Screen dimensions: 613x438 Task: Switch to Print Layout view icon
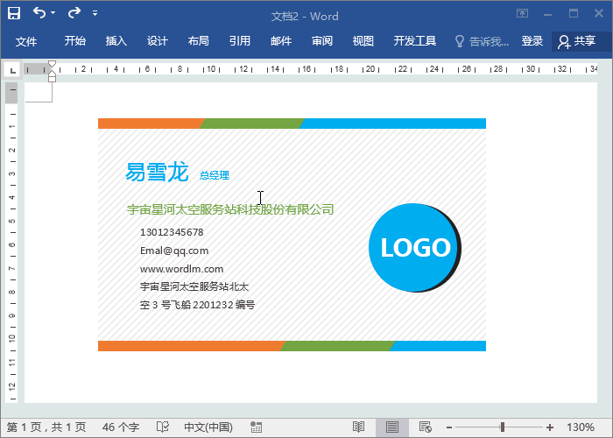click(392, 427)
